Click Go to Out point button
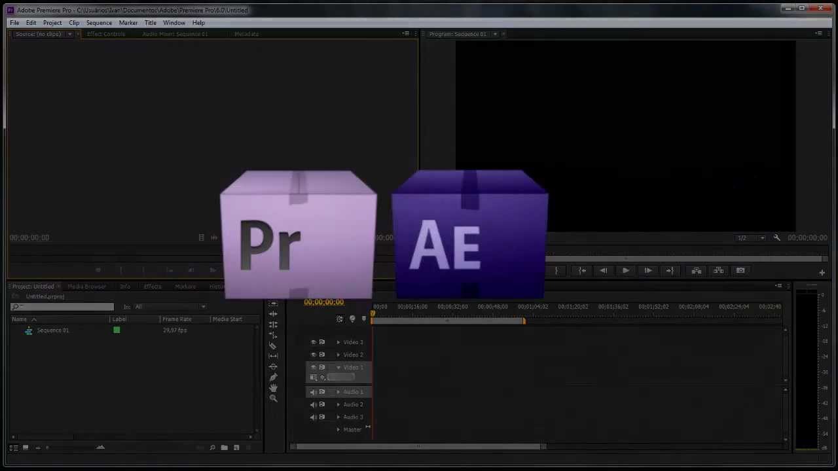This screenshot has height=471, width=838. click(669, 270)
